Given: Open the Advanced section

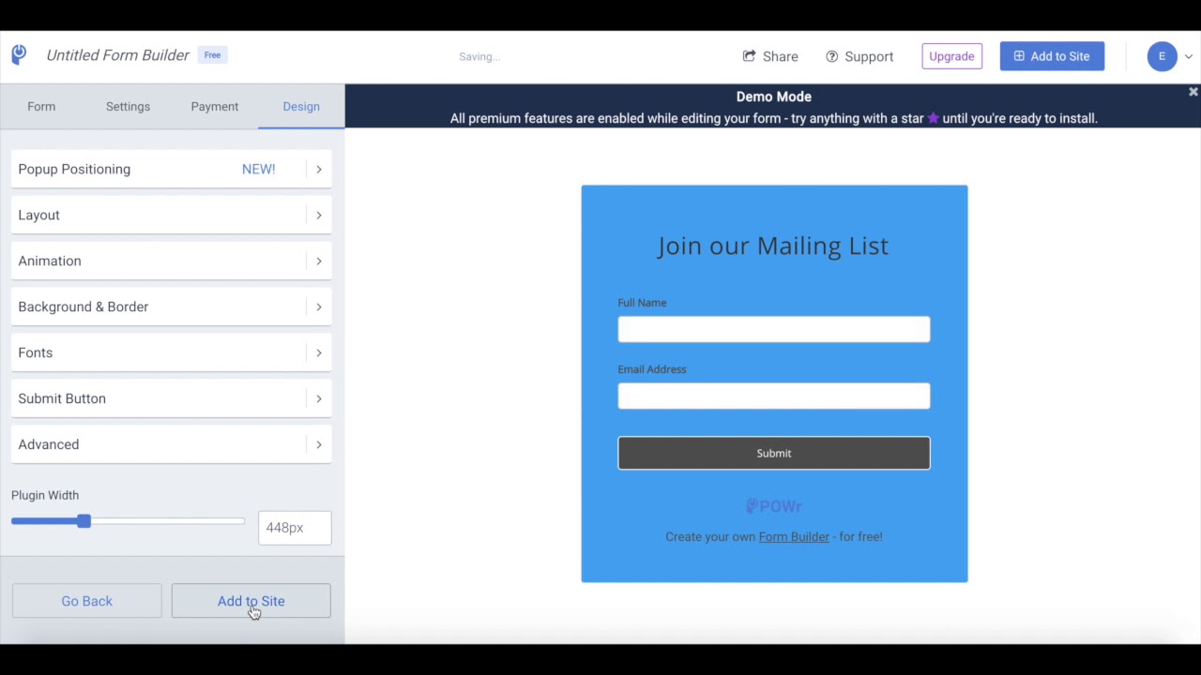Looking at the screenshot, I should 171,444.
